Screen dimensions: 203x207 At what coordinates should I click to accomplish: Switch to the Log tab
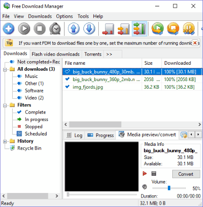coord(74,135)
